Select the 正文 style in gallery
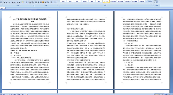173x95 pixels. coord(106,1)
